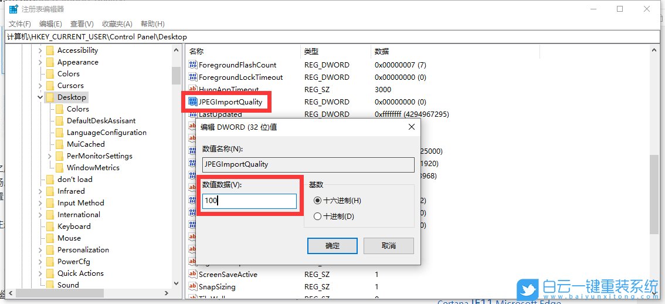The width and height of the screenshot is (665, 304).
Task: Click the PowerCfg folder icon
Action: pos(50,262)
